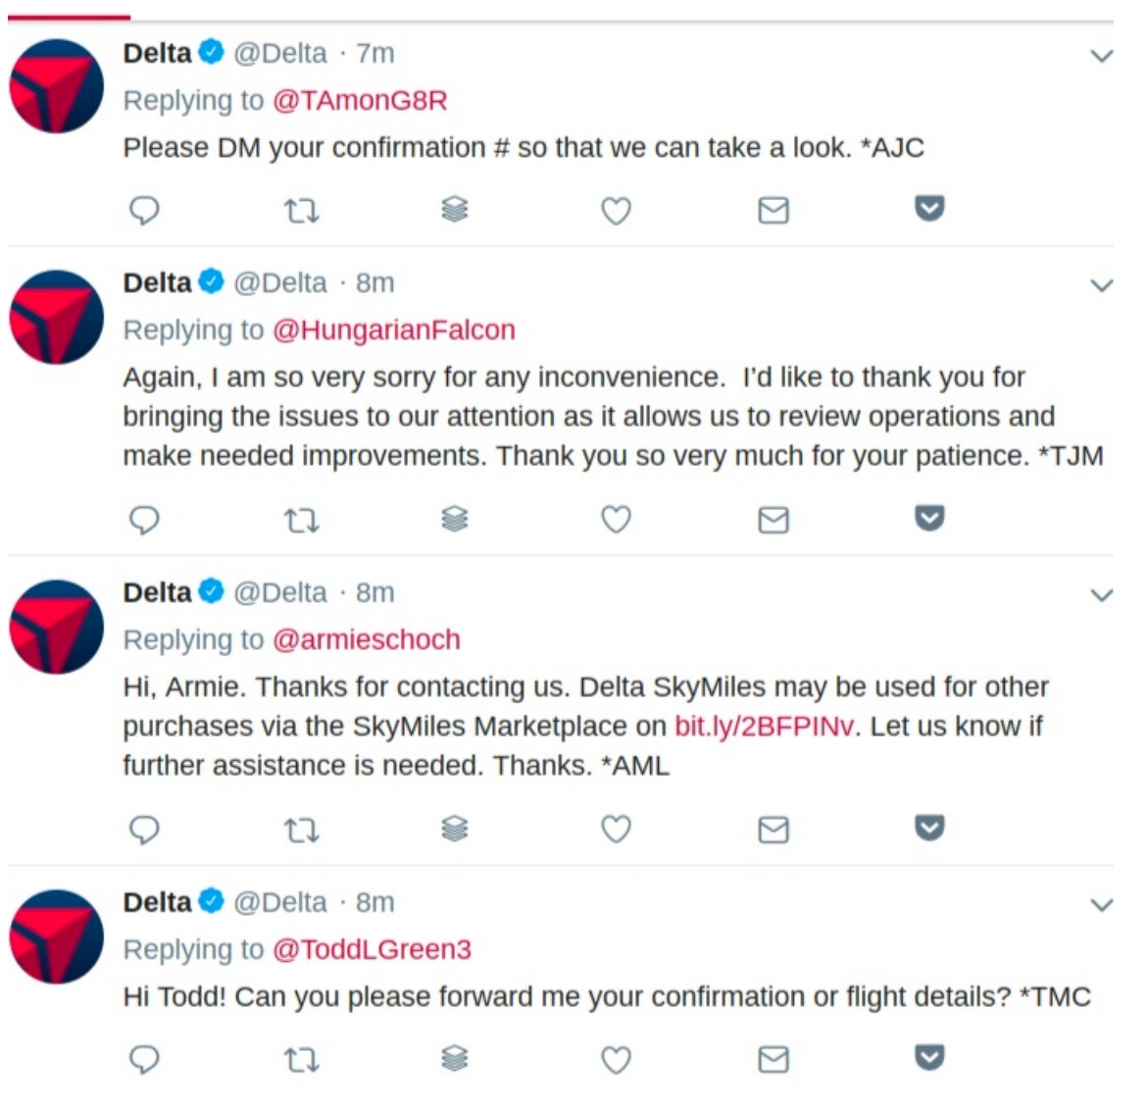Screen dimensions: 1147x1116
Task: Open the chevron menu on the @TAmonG8R reply
Action: point(1102,56)
